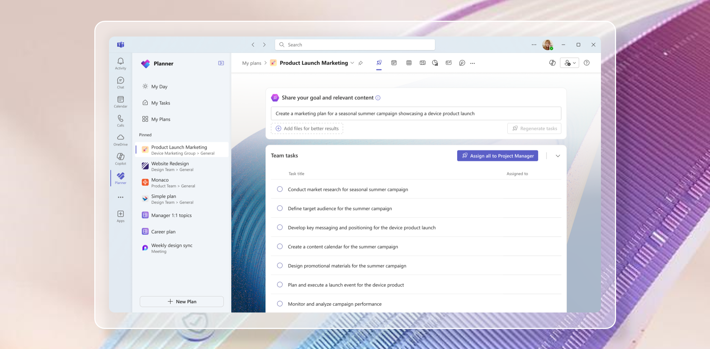
Task: Pin the Product Launch Marketing plan
Action: point(360,63)
